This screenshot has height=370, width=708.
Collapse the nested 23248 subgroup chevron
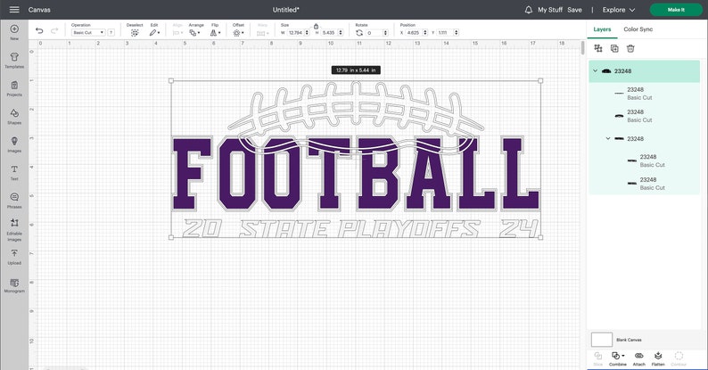tap(608, 138)
